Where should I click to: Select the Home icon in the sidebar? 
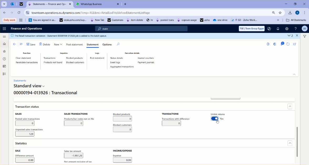click(4, 44)
